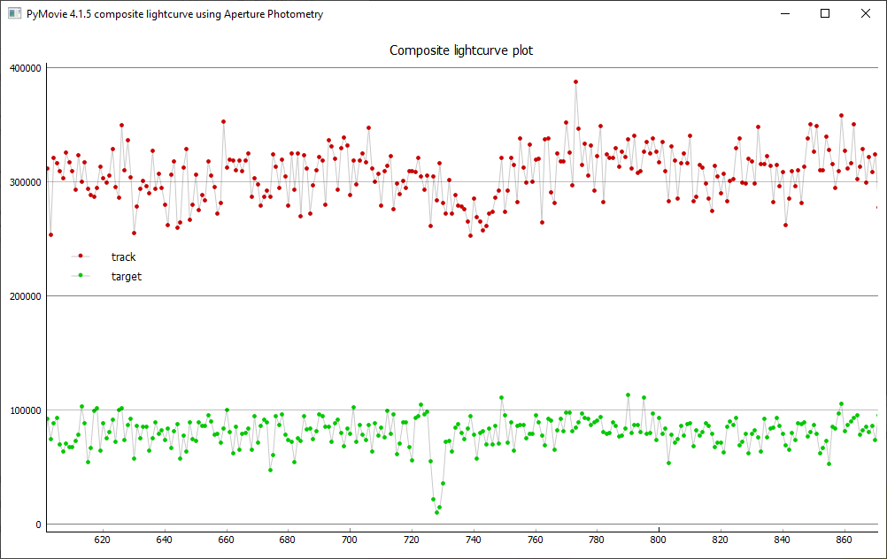Click the 860 x-axis tick label
This screenshot has width=887, height=559.
click(x=844, y=539)
